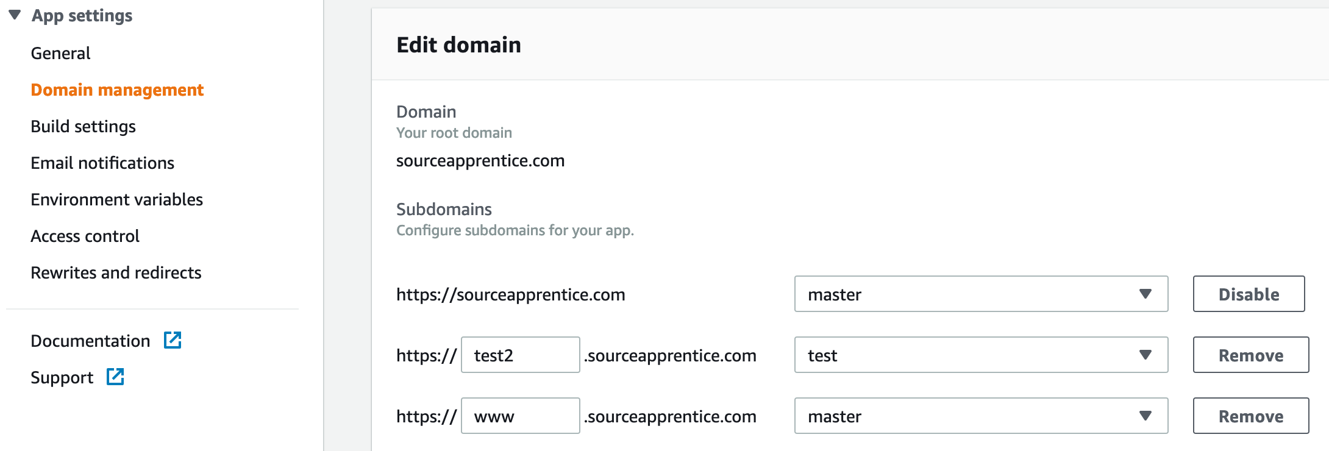The image size is (1329, 451).
Task: Focus the test2 subdomain prefix field
Action: click(x=520, y=355)
